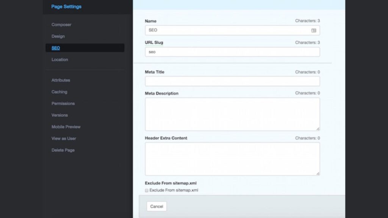Open the Caching page setting

tap(59, 92)
